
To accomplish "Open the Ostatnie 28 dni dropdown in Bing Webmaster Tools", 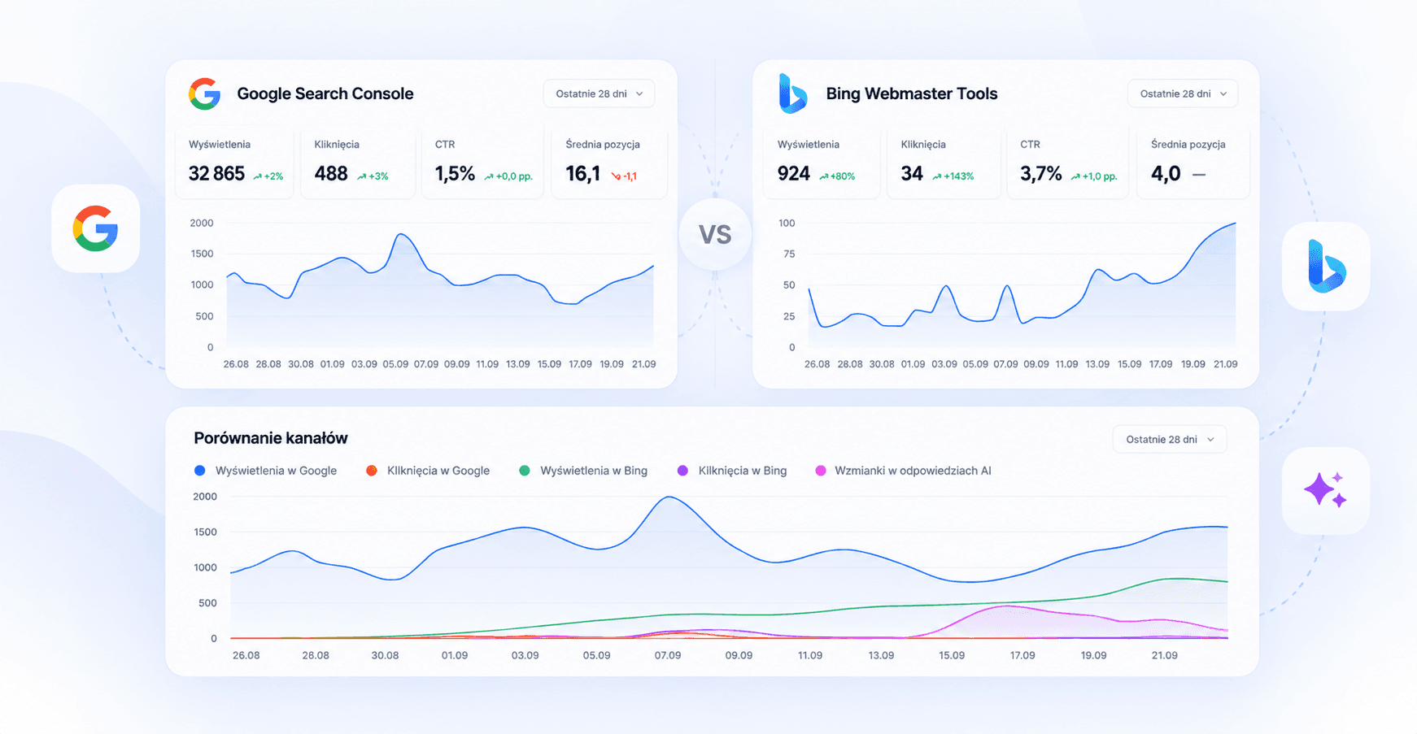I will point(1183,93).
